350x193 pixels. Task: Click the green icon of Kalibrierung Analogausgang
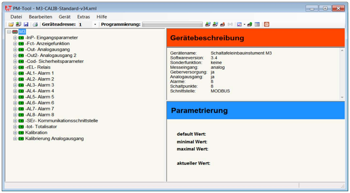pos(21,139)
